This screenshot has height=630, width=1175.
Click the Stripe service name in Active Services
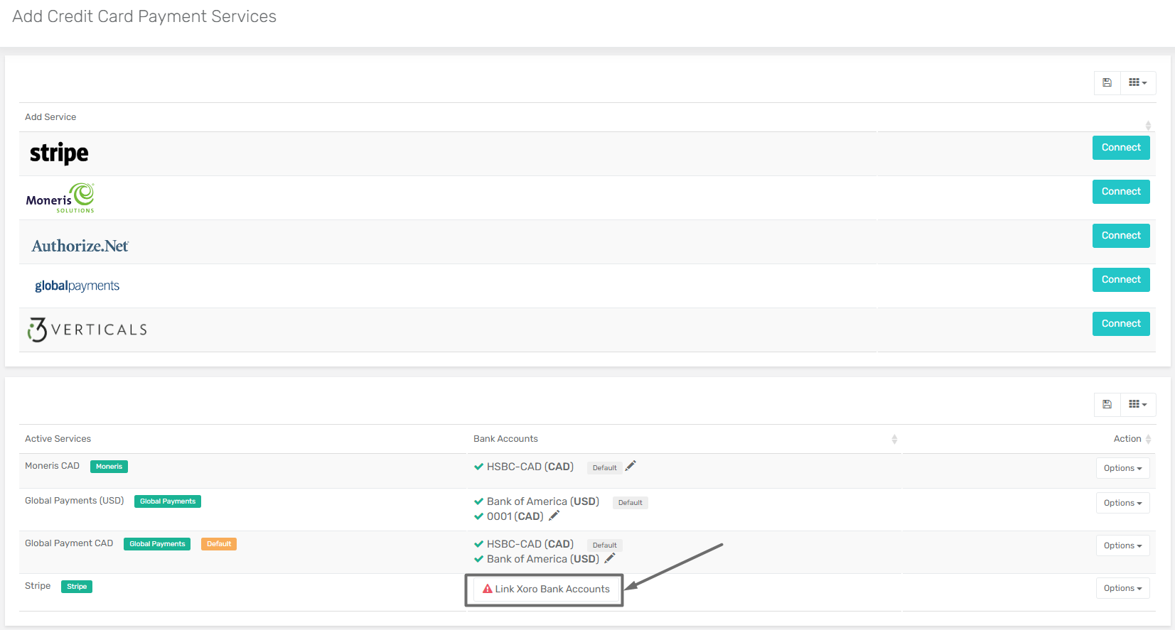[38, 586]
